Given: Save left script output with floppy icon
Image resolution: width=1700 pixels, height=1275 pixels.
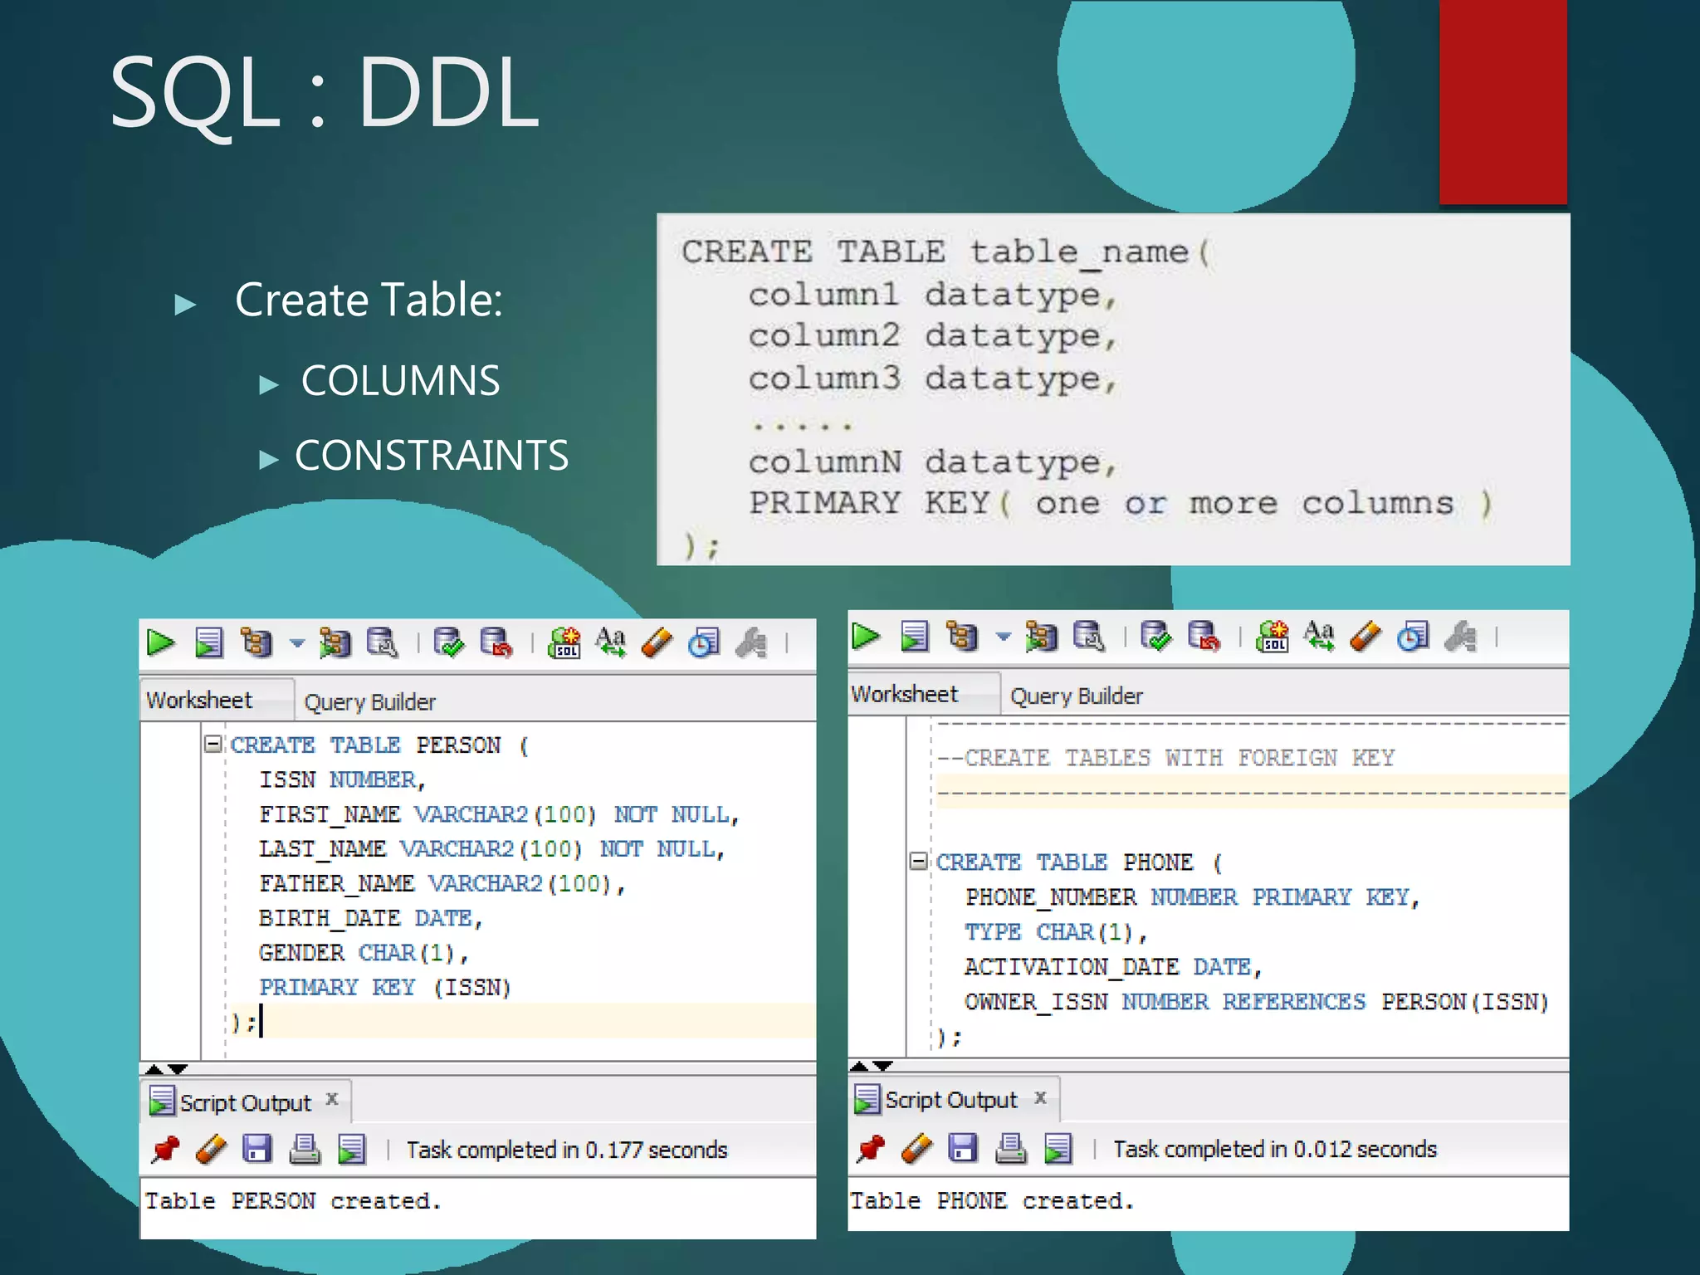Looking at the screenshot, I should coord(257,1149).
